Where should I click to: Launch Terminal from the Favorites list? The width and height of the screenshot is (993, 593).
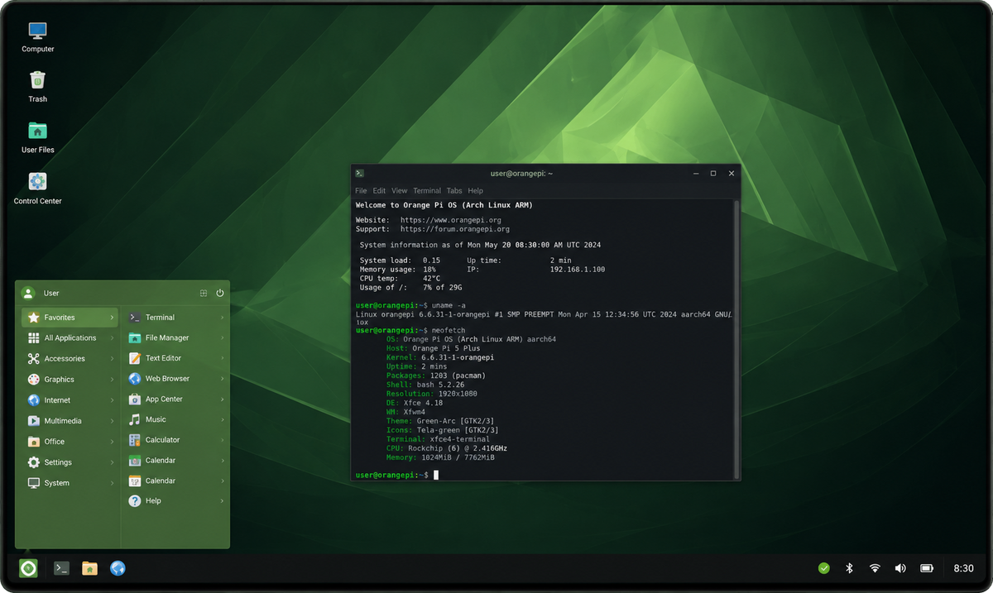click(175, 318)
